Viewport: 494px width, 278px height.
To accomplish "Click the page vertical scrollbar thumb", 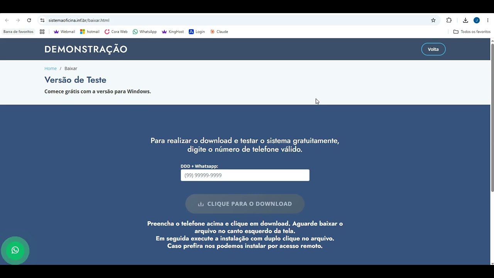I will coord(492,118).
